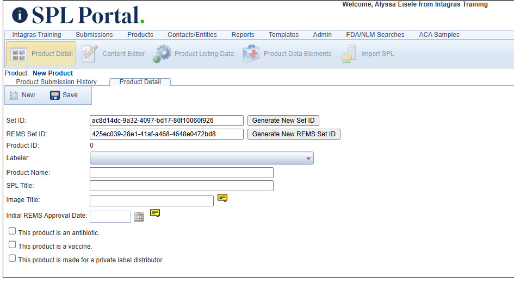Click the note icon beside REMS Approval Date
The width and height of the screenshot is (514, 284).
[x=155, y=213]
